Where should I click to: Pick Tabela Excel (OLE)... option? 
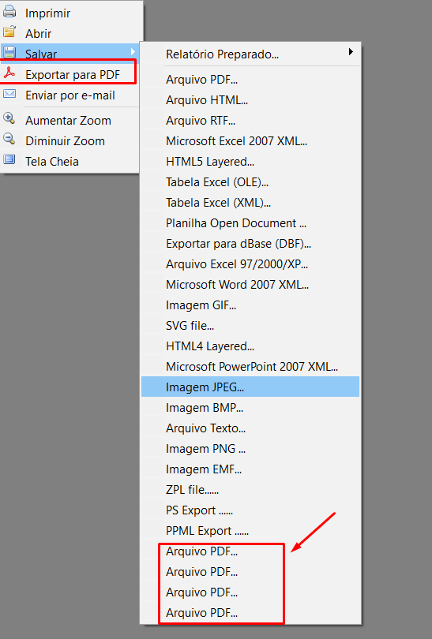[x=250, y=181]
